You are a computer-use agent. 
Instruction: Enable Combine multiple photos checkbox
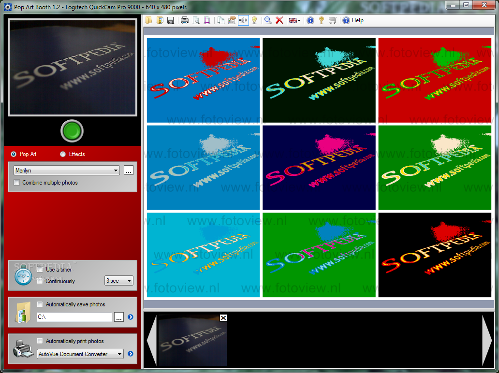(17, 183)
